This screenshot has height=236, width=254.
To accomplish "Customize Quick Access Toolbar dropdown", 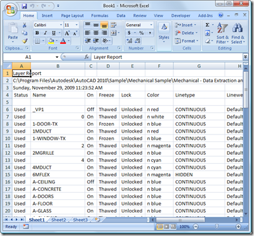I will (x=58, y=6).
